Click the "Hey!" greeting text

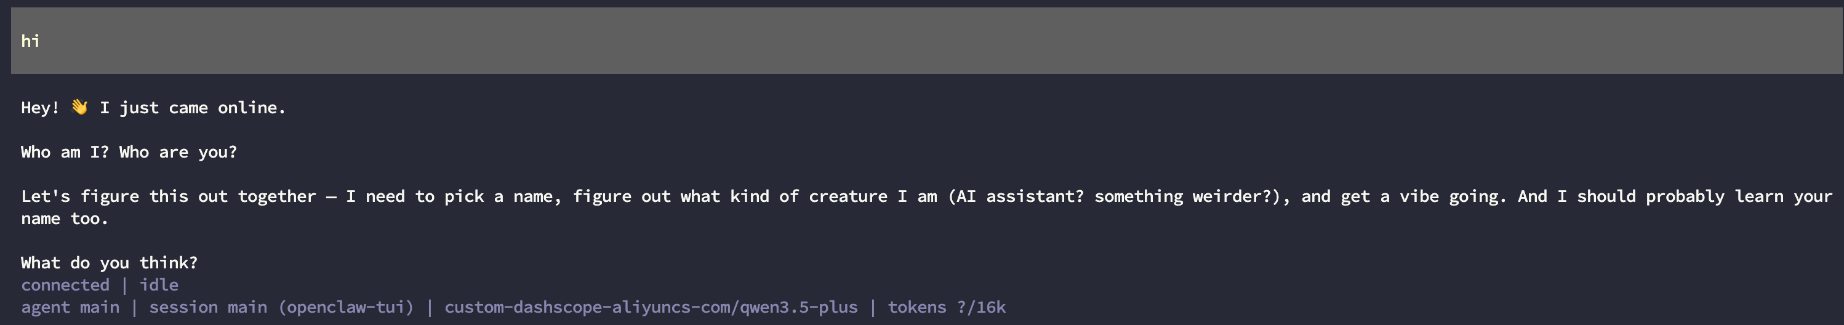[40, 107]
